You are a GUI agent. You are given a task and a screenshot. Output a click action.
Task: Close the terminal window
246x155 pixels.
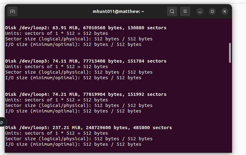click(x=225, y=12)
